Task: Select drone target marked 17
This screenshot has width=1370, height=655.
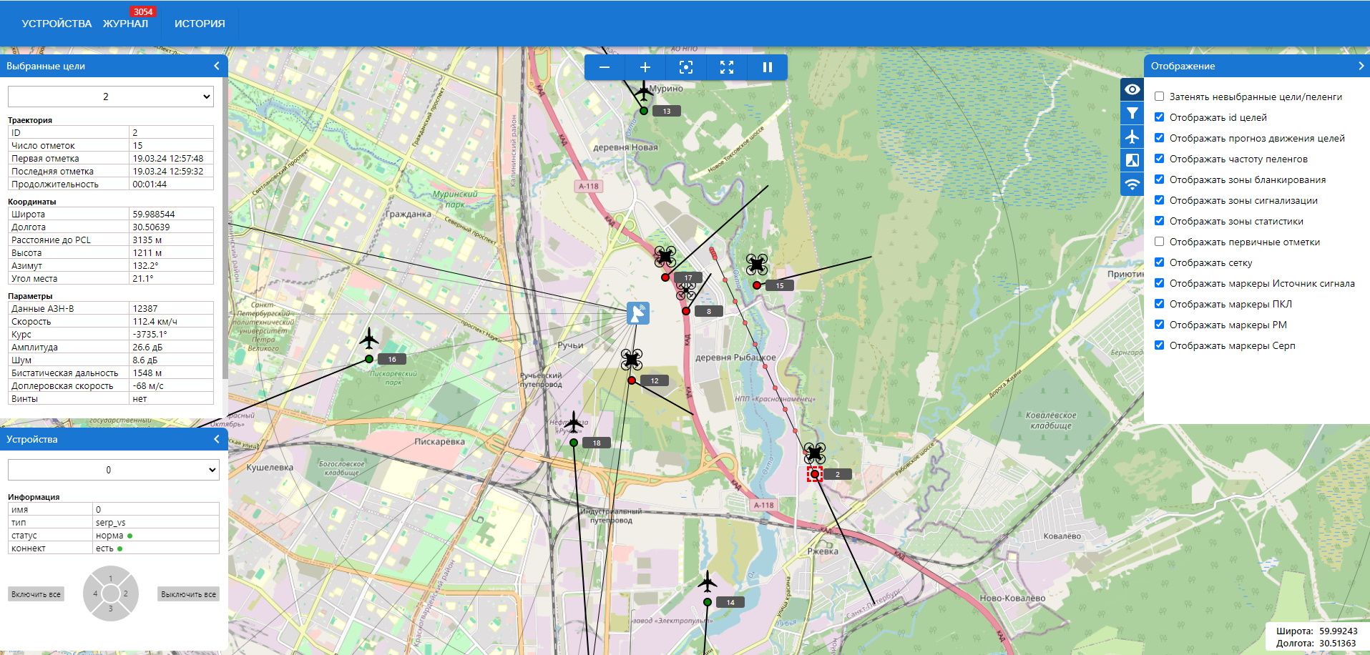Action: click(x=665, y=257)
